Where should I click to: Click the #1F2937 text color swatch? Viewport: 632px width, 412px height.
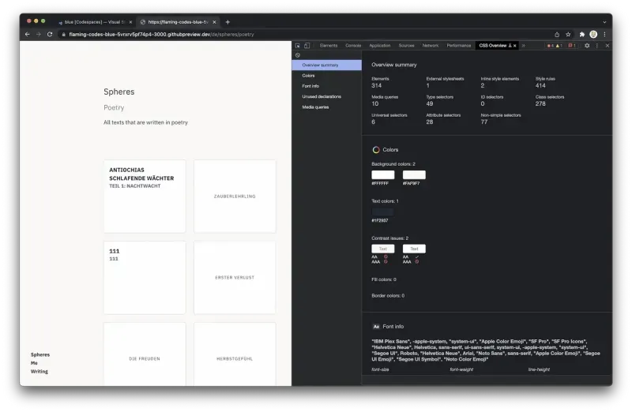(x=383, y=212)
